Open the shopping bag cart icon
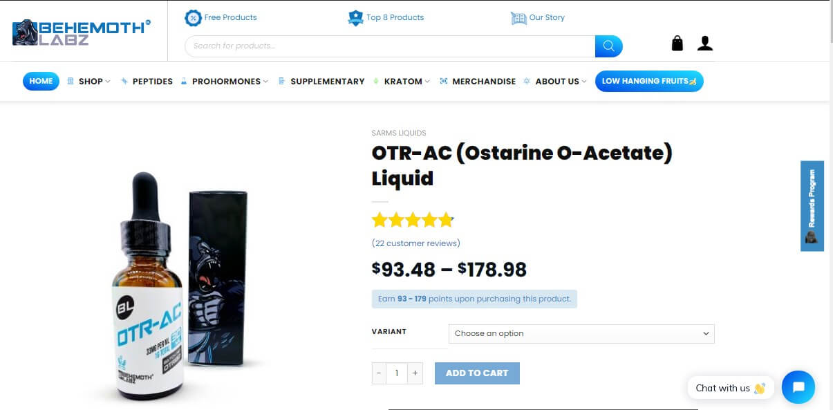The image size is (833, 410). [x=677, y=44]
